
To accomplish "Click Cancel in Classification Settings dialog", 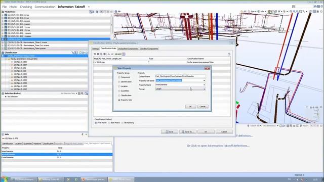I will click(x=224, y=131).
